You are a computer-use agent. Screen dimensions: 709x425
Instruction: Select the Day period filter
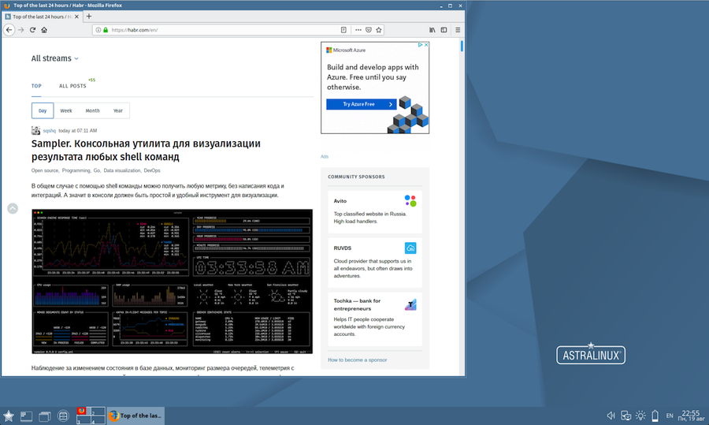pos(43,110)
